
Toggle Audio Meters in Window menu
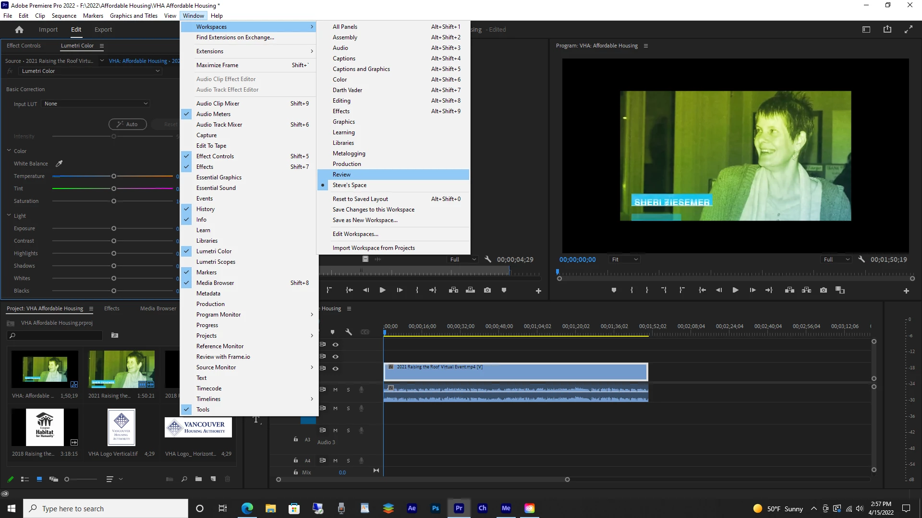point(213,114)
